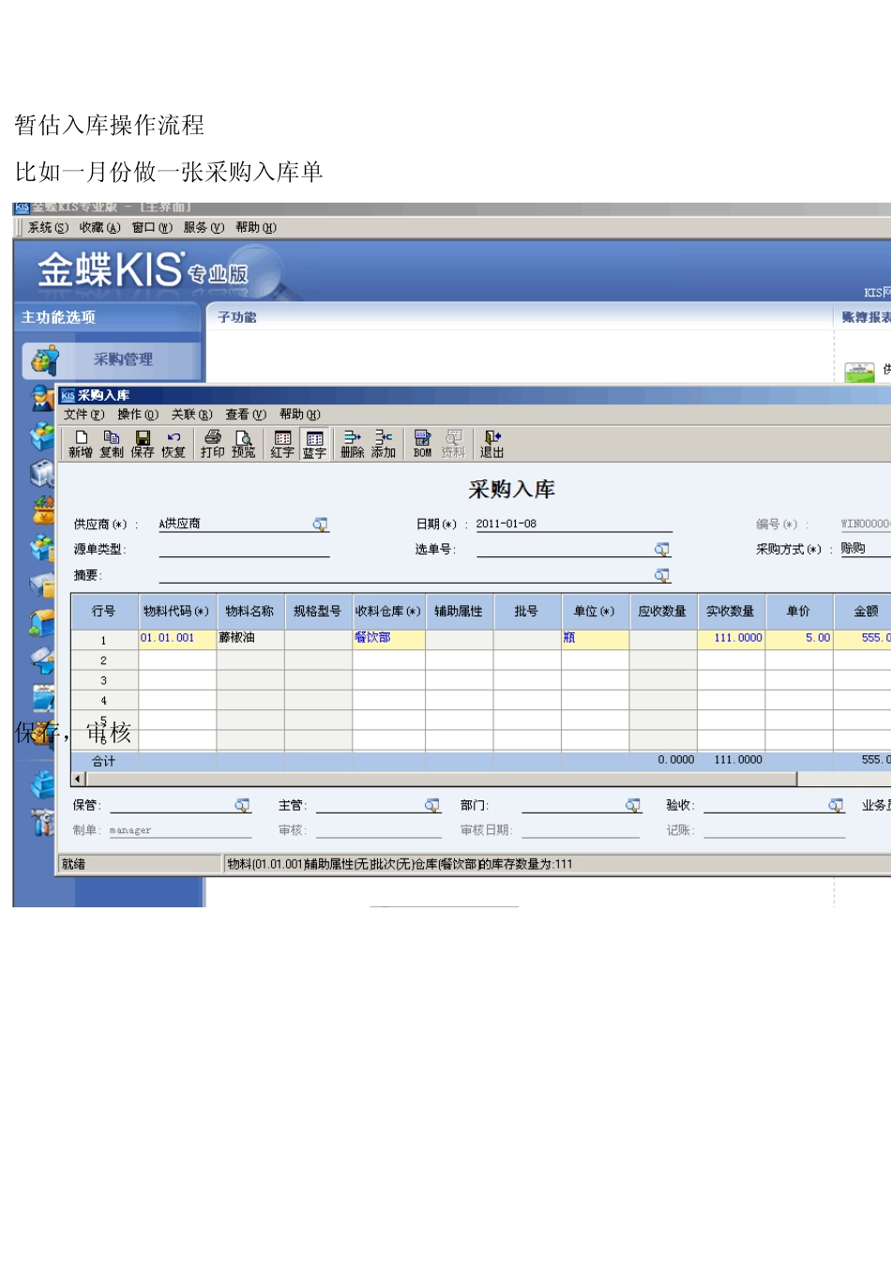Open the BOM toolbar icon
The height and width of the screenshot is (1261, 891).
[x=422, y=444]
